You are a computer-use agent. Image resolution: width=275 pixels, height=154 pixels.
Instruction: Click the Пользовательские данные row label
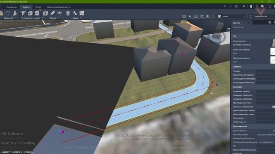click(x=244, y=150)
